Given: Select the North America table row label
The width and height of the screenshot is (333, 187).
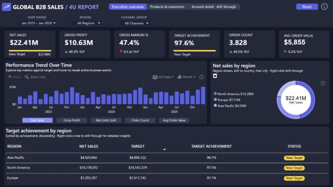Looking at the screenshot, I should (x=18, y=168).
